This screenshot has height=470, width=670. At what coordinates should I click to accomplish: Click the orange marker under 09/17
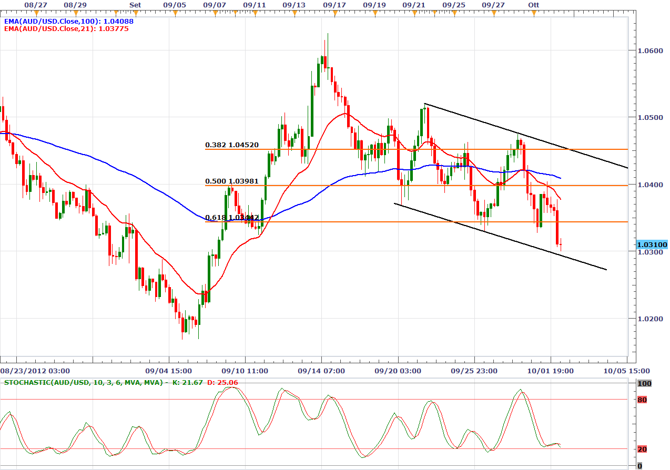tap(334, 12)
